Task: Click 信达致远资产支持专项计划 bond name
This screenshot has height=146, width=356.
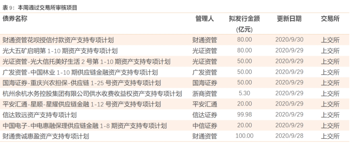Action: click(x=40, y=115)
